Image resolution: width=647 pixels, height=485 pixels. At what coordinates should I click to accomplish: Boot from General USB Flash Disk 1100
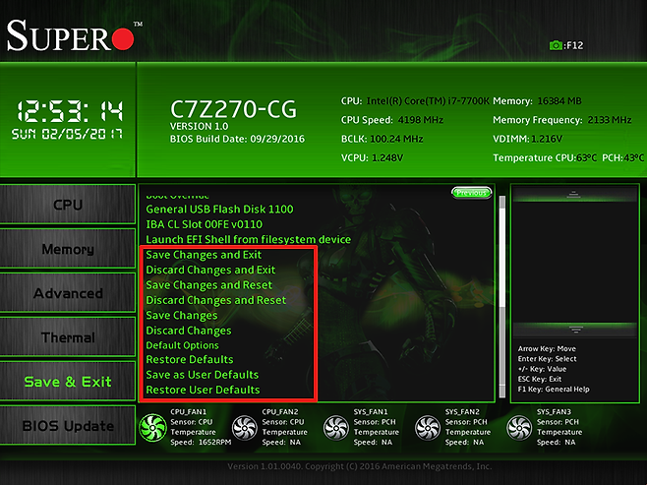(x=219, y=210)
